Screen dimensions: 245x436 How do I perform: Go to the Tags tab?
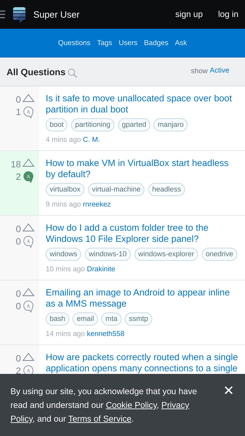[x=105, y=43]
